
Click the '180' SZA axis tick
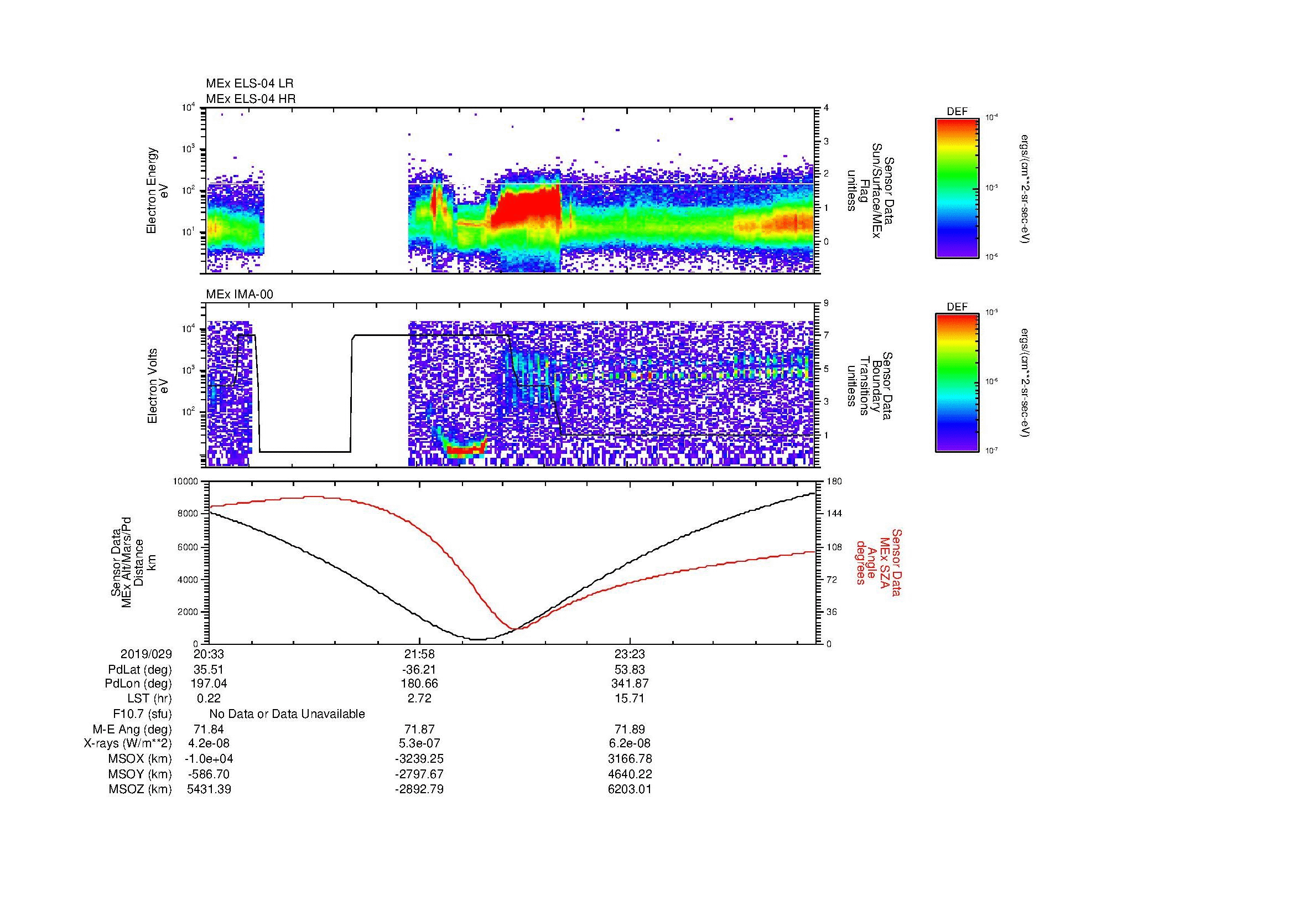(x=834, y=482)
